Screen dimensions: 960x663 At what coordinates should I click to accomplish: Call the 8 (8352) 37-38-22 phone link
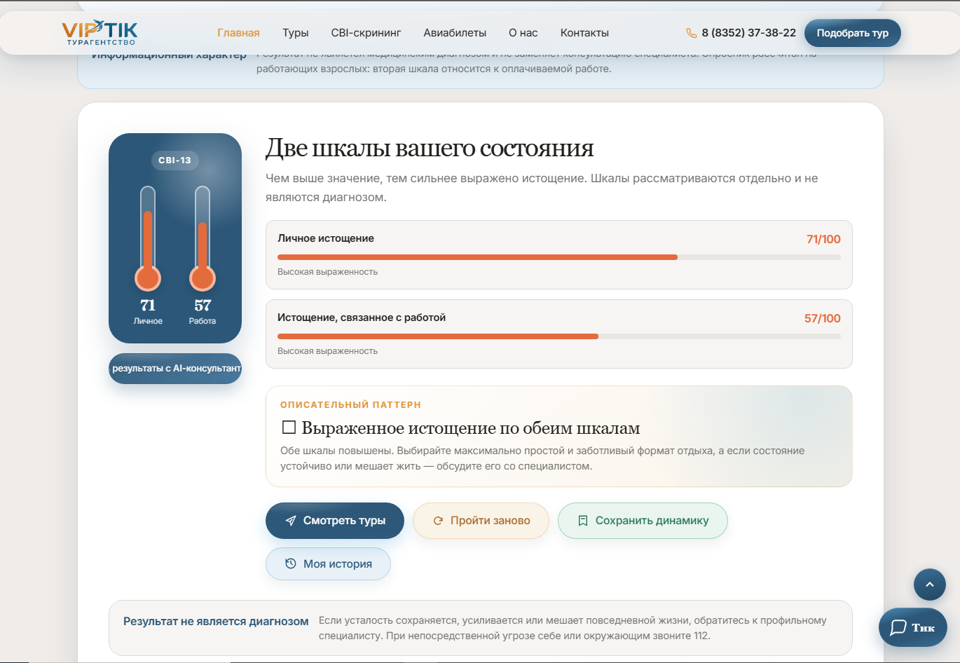click(x=748, y=33)
